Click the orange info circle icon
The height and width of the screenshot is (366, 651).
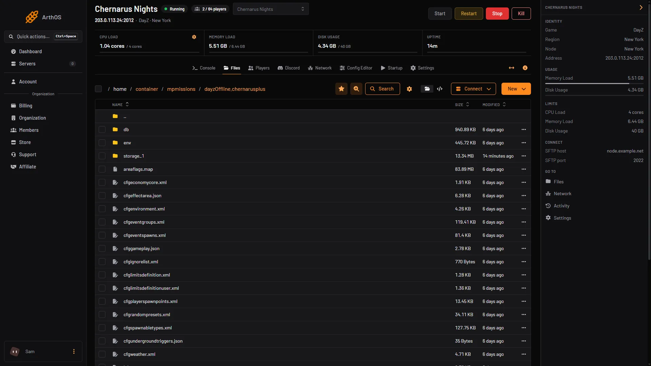pyautogui.click(x=525, y=68)
